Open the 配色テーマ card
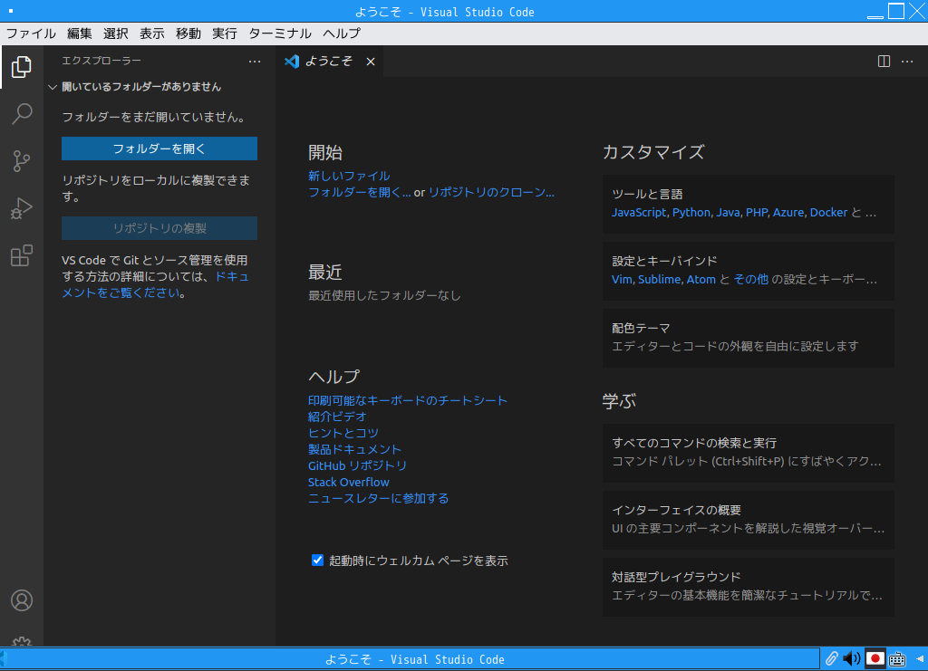Screen dimensions: 928x671 click(748, 338)
